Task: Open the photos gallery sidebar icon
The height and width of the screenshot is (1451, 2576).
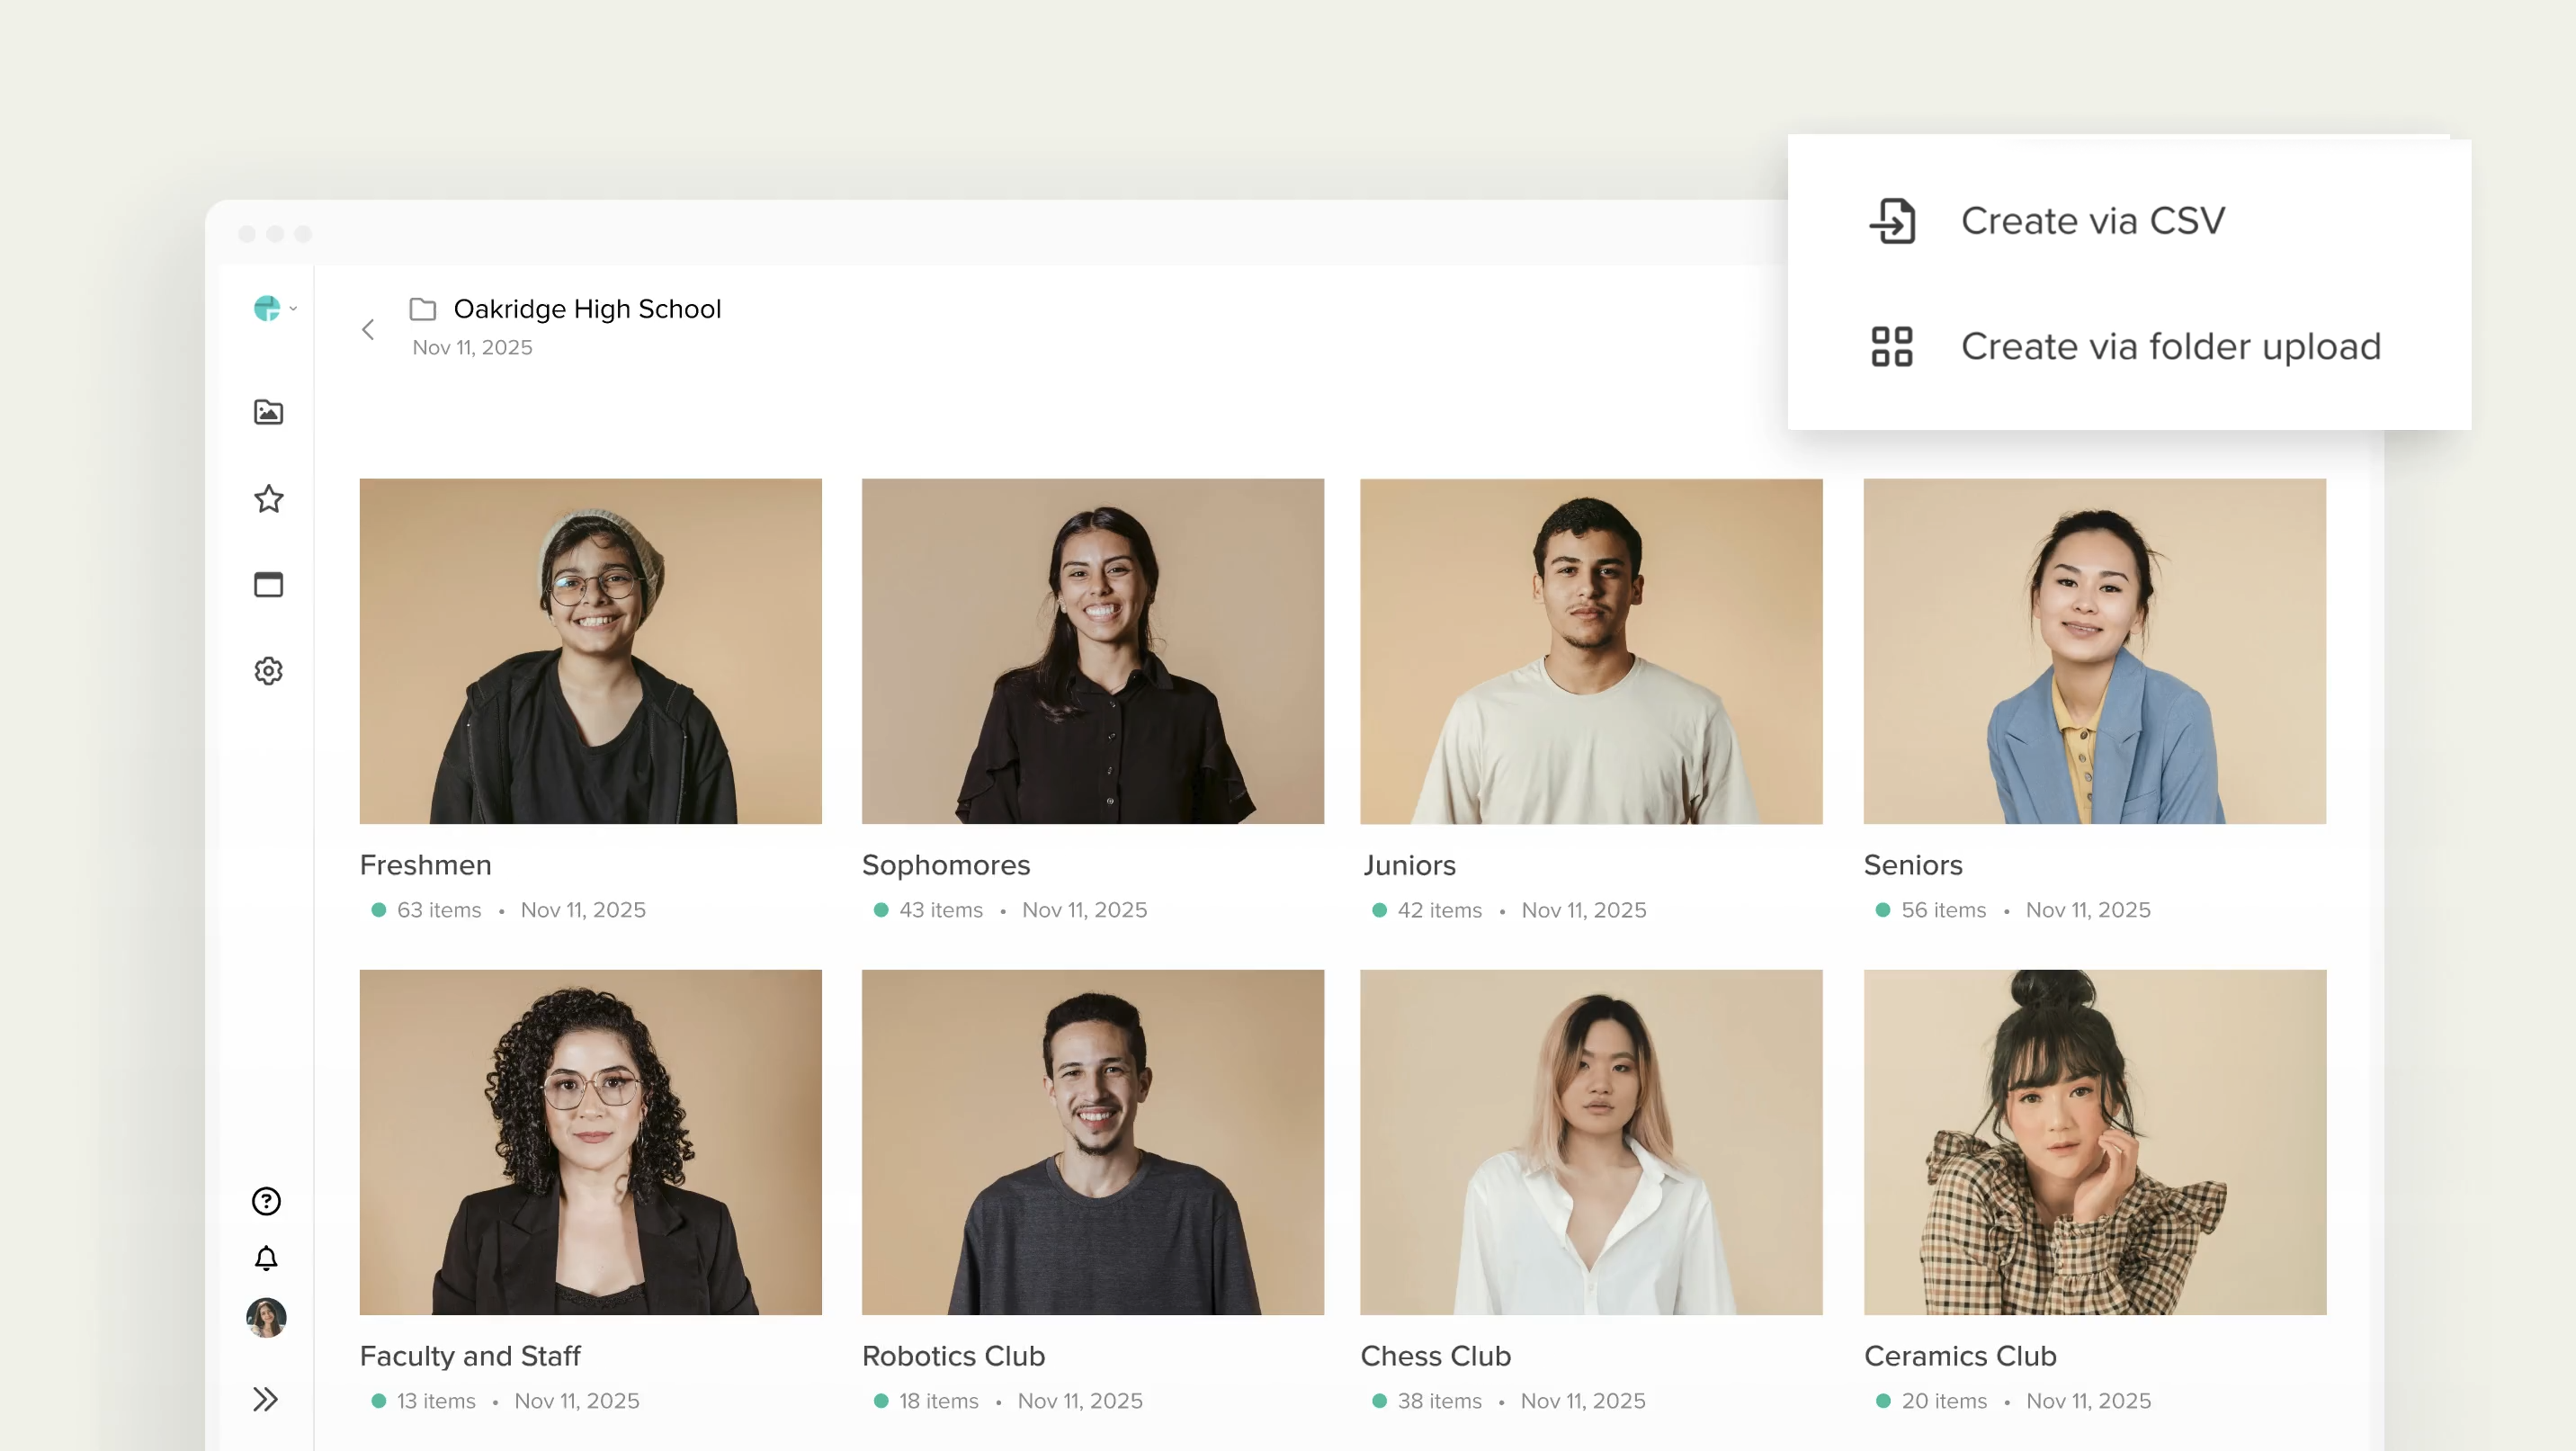Action: 268,412
